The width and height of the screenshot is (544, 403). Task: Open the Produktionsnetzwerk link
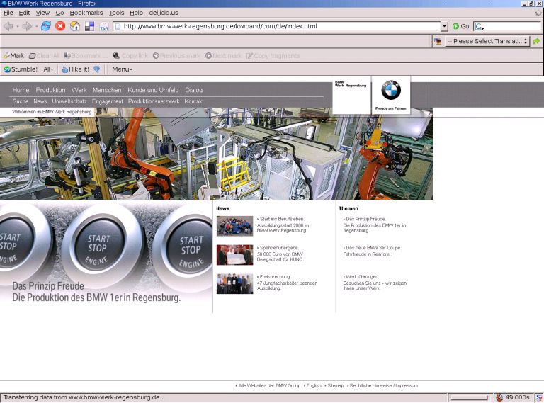pyautogui.click(x=154, y=101)
